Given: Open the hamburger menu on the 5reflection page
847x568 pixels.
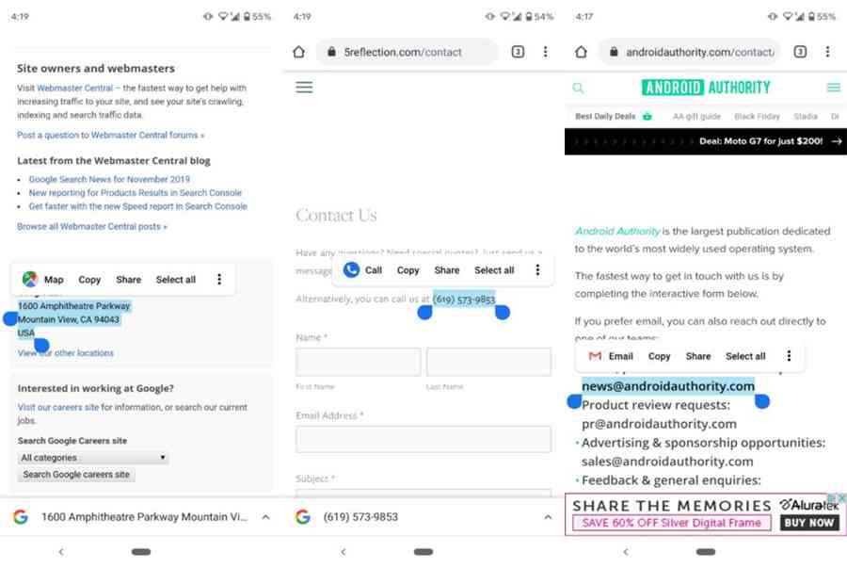Looking at the screenshot, I should 304,87.
